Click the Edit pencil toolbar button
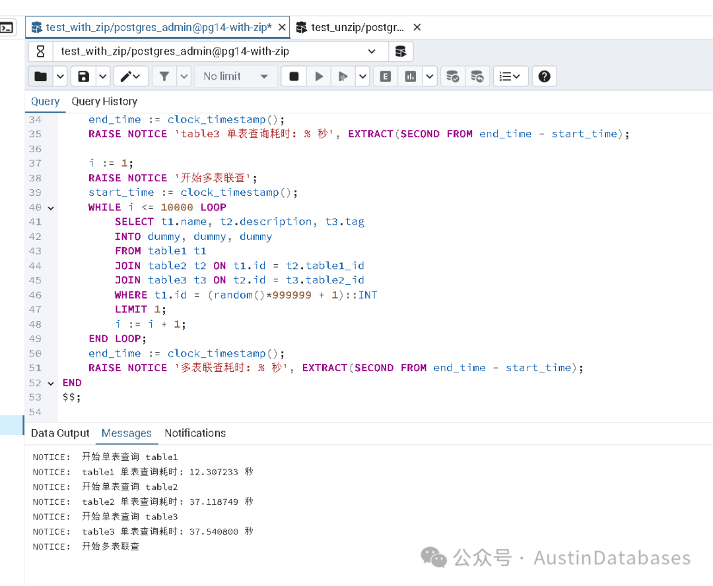Screen dimensions: 713x586 click(131, 76)
